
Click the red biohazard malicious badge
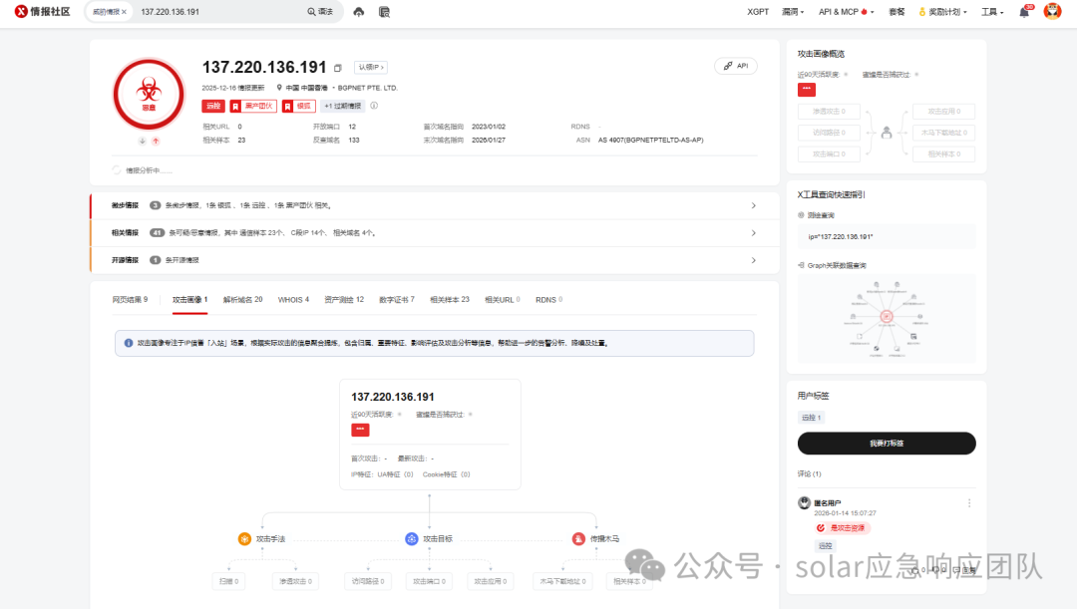[149, 94]
